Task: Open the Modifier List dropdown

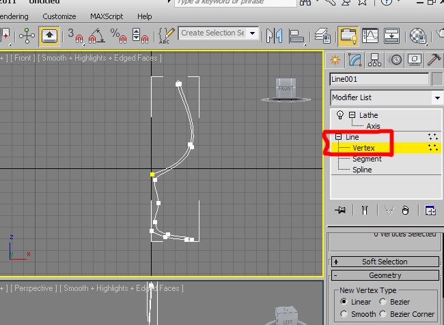Action: pyautogui.click(x=437, y=97)
